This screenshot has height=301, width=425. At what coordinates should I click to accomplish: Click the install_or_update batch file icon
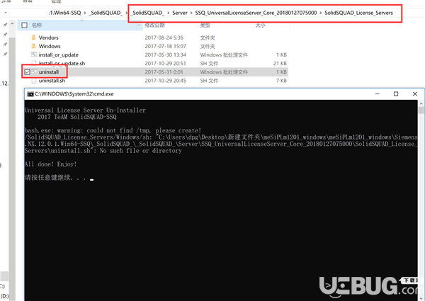33,55
